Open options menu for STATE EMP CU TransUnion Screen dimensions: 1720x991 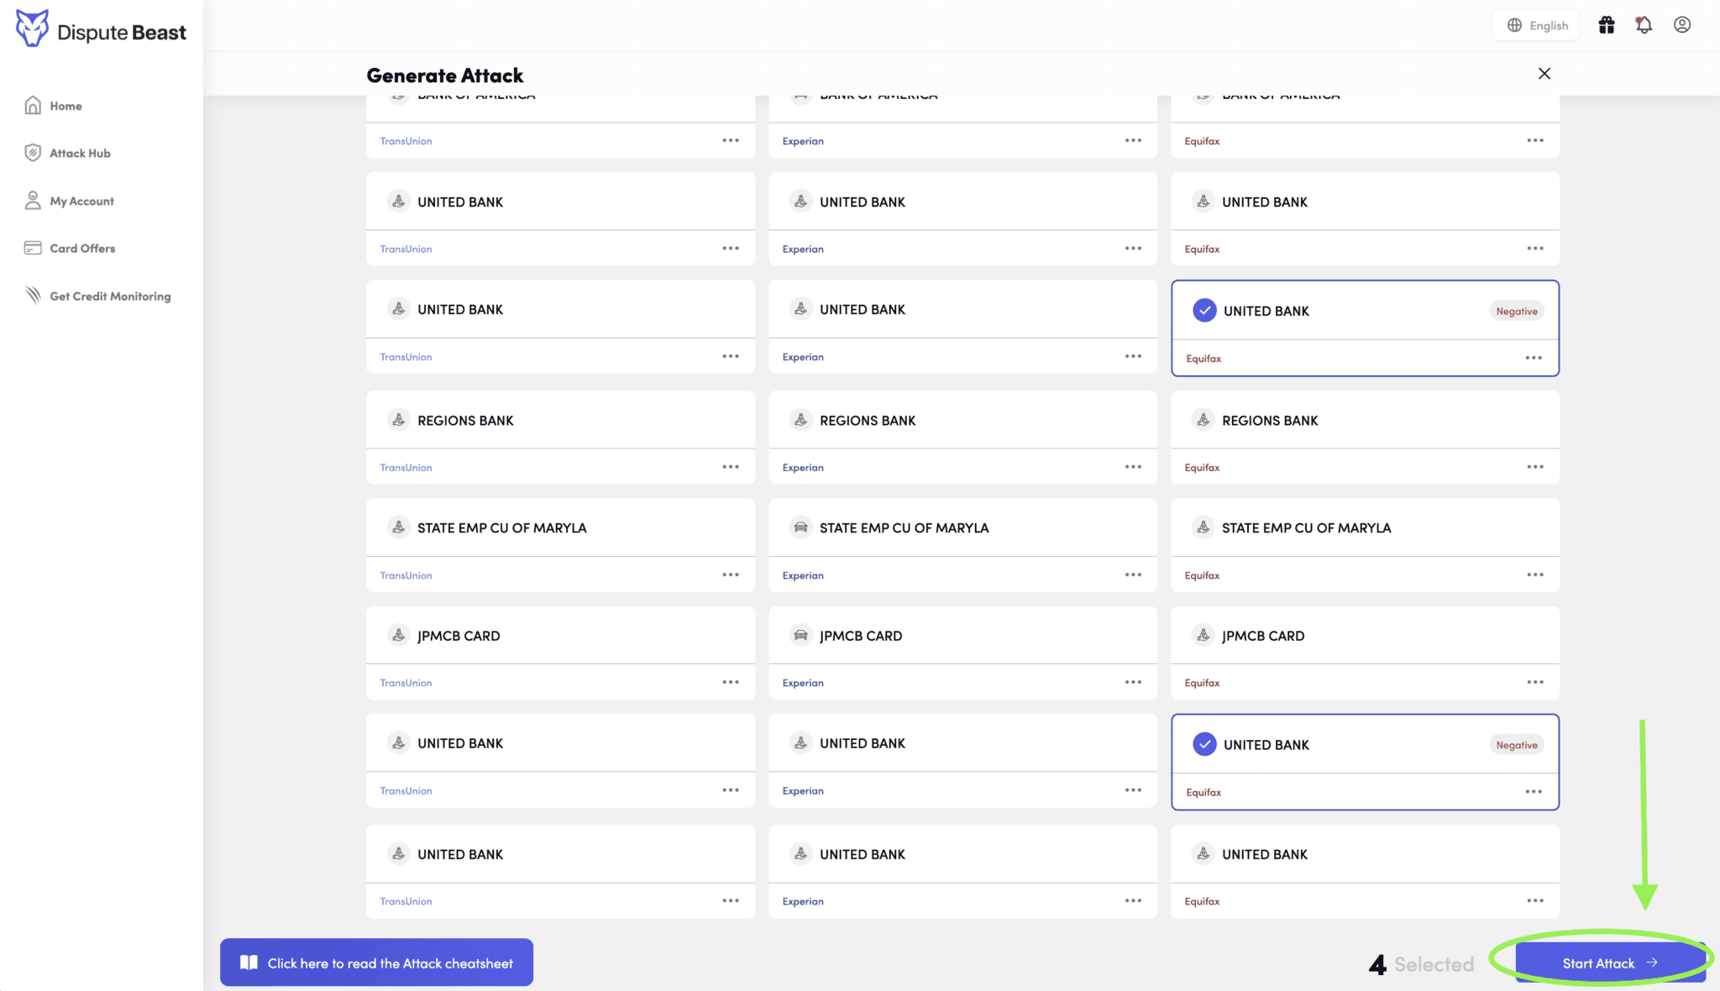730,574
